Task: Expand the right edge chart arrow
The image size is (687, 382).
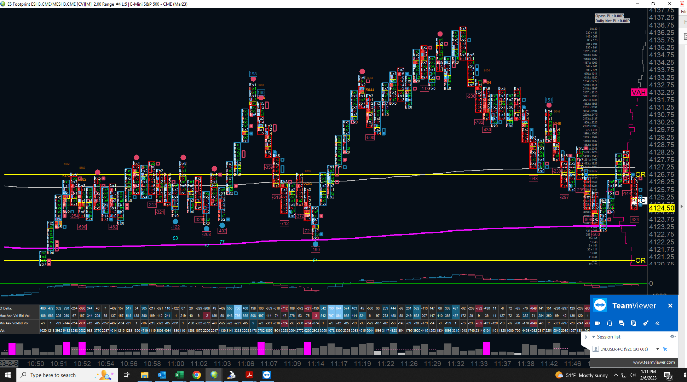Action: coord(682,206)
